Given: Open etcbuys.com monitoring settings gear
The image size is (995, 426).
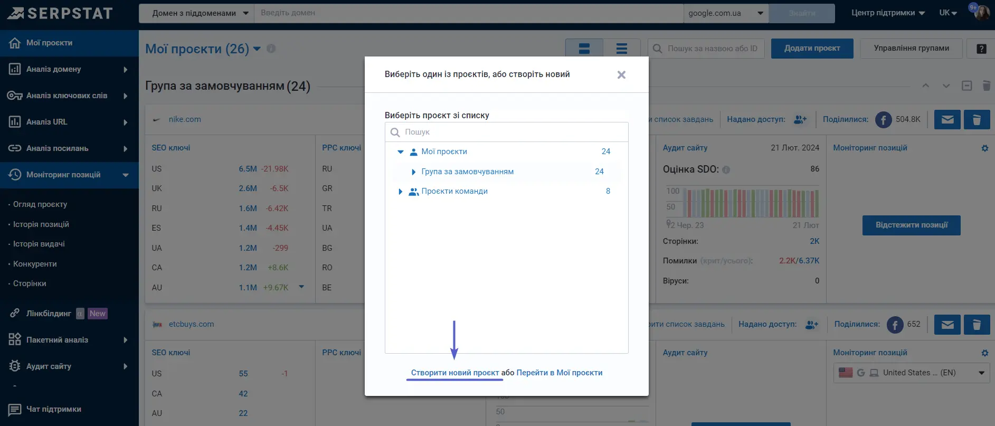Looking at the screenshot, I should click(984, 353).
